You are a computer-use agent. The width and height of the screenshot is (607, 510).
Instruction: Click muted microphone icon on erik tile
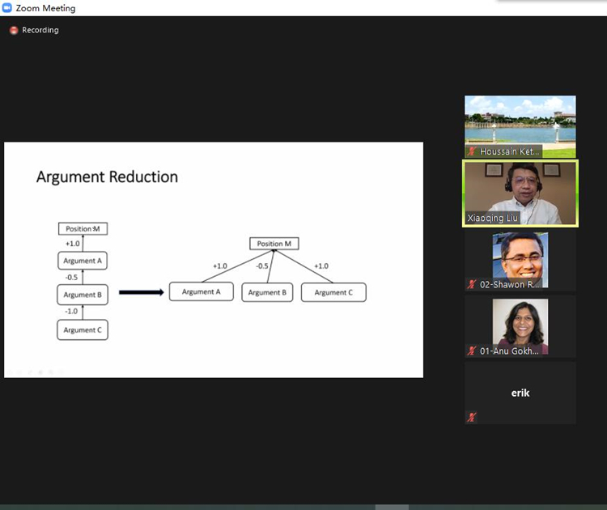pos(471,417)
